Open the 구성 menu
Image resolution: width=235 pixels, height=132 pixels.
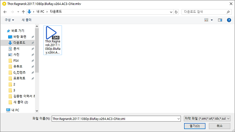click(x=9, y=20)
